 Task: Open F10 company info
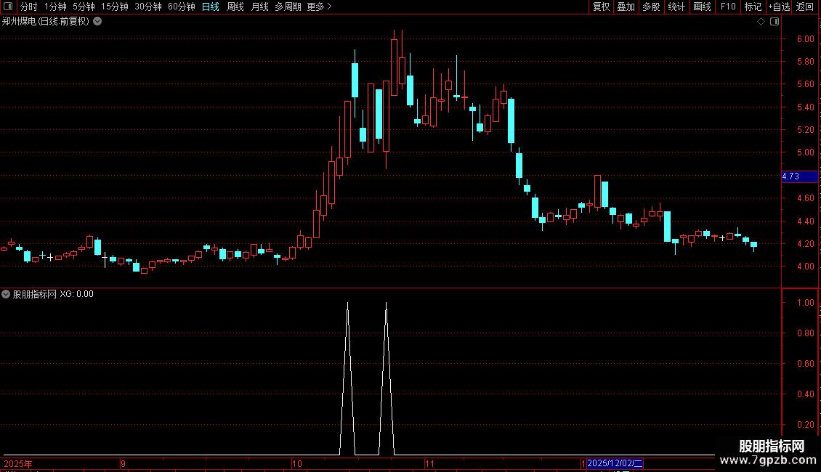point(728,7)
